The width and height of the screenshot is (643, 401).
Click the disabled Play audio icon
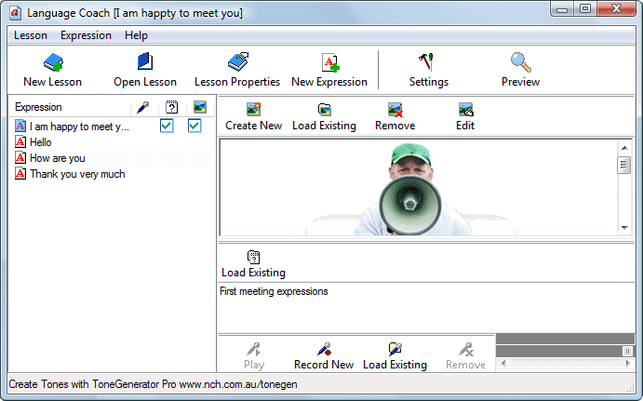[254, 349]
